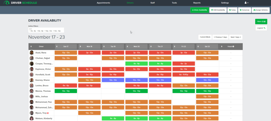Open Cooper's Wed 20 8a - 8p shift
Image resolution: width=271 pixels, height=121 pixels.
pos(137,63)
